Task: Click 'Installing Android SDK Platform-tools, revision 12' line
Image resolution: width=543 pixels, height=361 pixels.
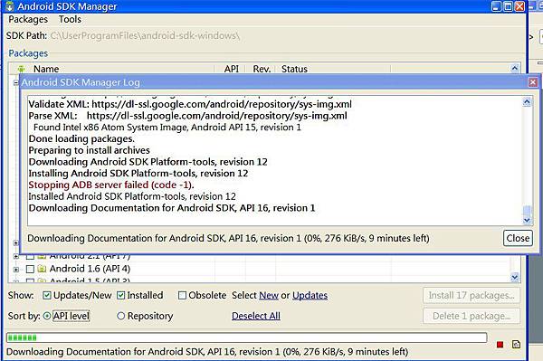Action: tap(138, 174)
